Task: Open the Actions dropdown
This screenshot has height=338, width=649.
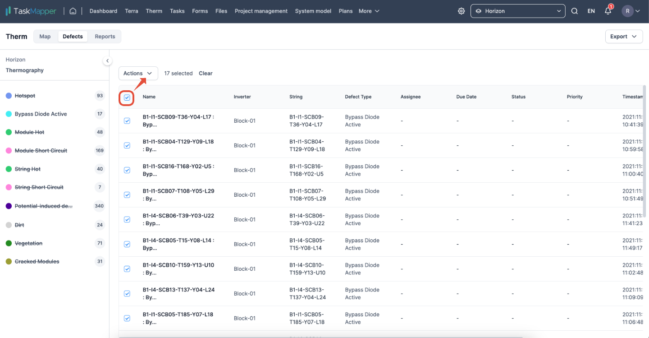Action: pyautogui.click(x=138, y=73)
